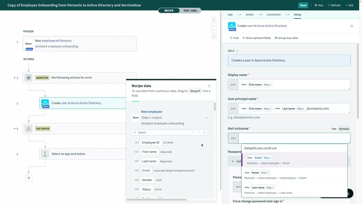Click the Monitor eye icon on step 2
This screenshot has width=362, height=204.
29,78
